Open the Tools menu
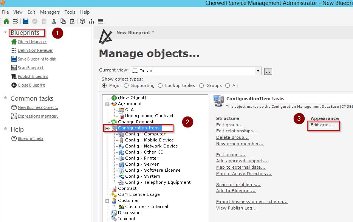The width and height of the screenshot is (353, 222). point(70,12)
